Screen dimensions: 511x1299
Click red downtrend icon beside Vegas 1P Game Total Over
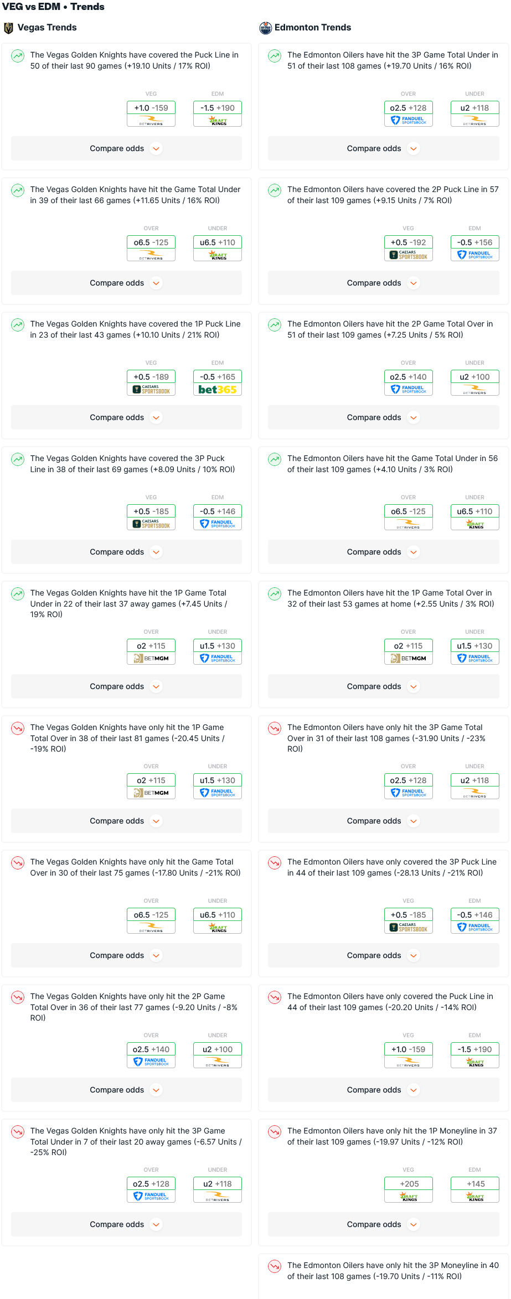click(18, 728)
